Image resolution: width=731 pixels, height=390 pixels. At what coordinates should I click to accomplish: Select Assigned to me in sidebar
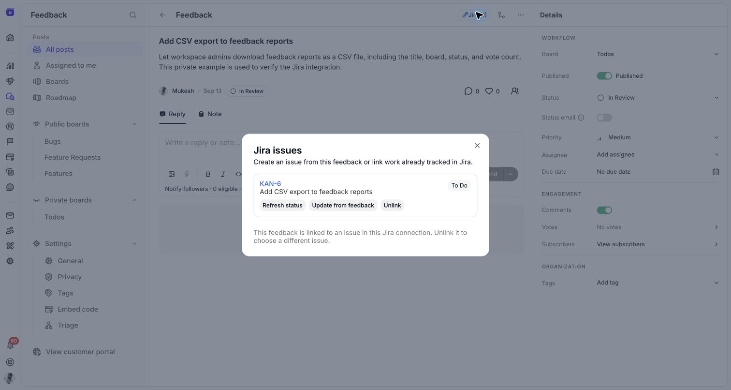[x=85, y=65]
